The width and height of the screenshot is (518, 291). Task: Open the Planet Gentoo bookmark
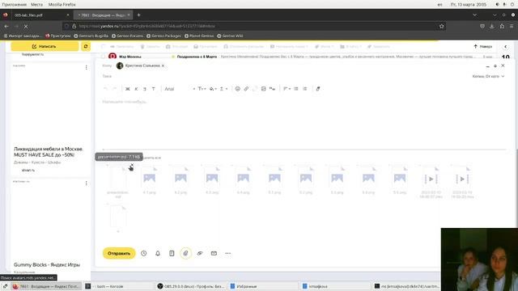199,36
